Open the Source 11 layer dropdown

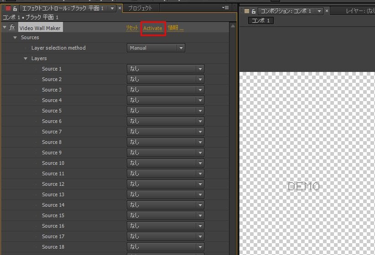(x=166, y=174)
